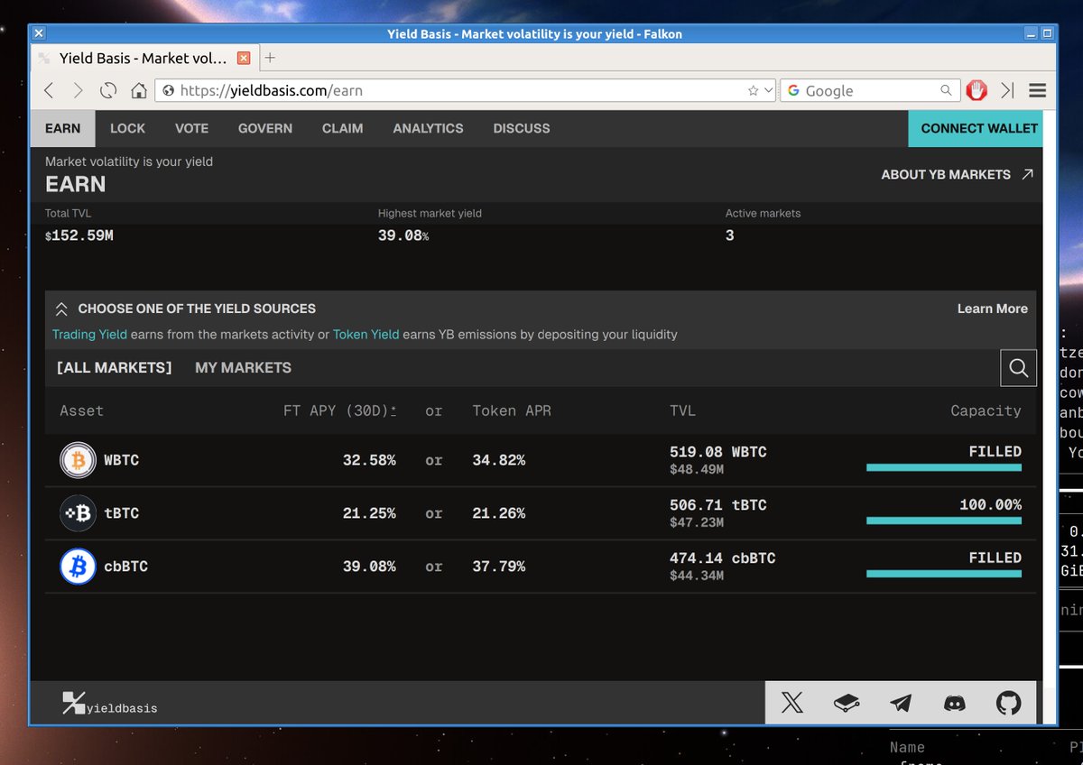Viewport: 1083px width, 765px height.
Task: Open the VOTE navigation tab
Action: coord(191,128)
